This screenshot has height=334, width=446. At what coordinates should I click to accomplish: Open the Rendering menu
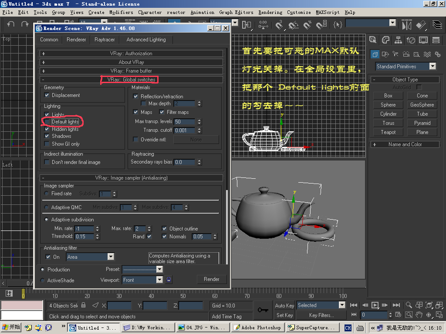[270, 12]
